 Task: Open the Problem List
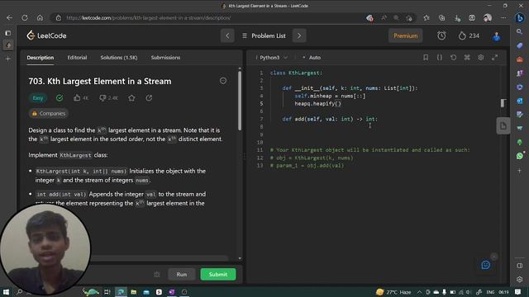tap(264, 35)
